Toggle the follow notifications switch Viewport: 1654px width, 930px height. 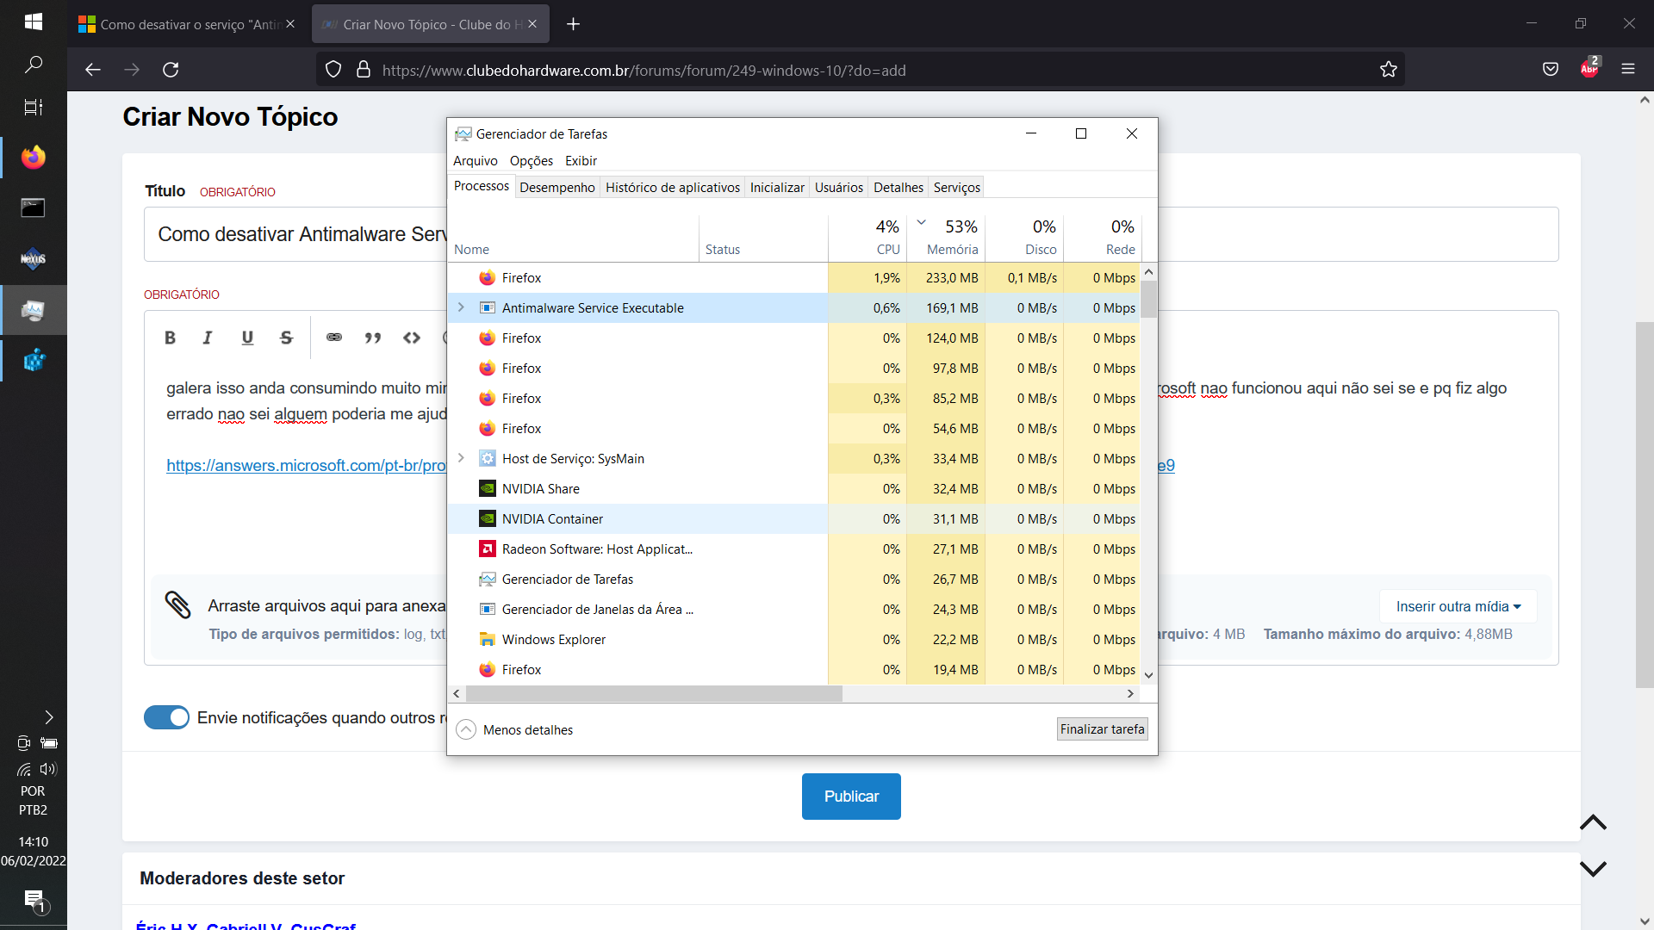click(166, 717)
